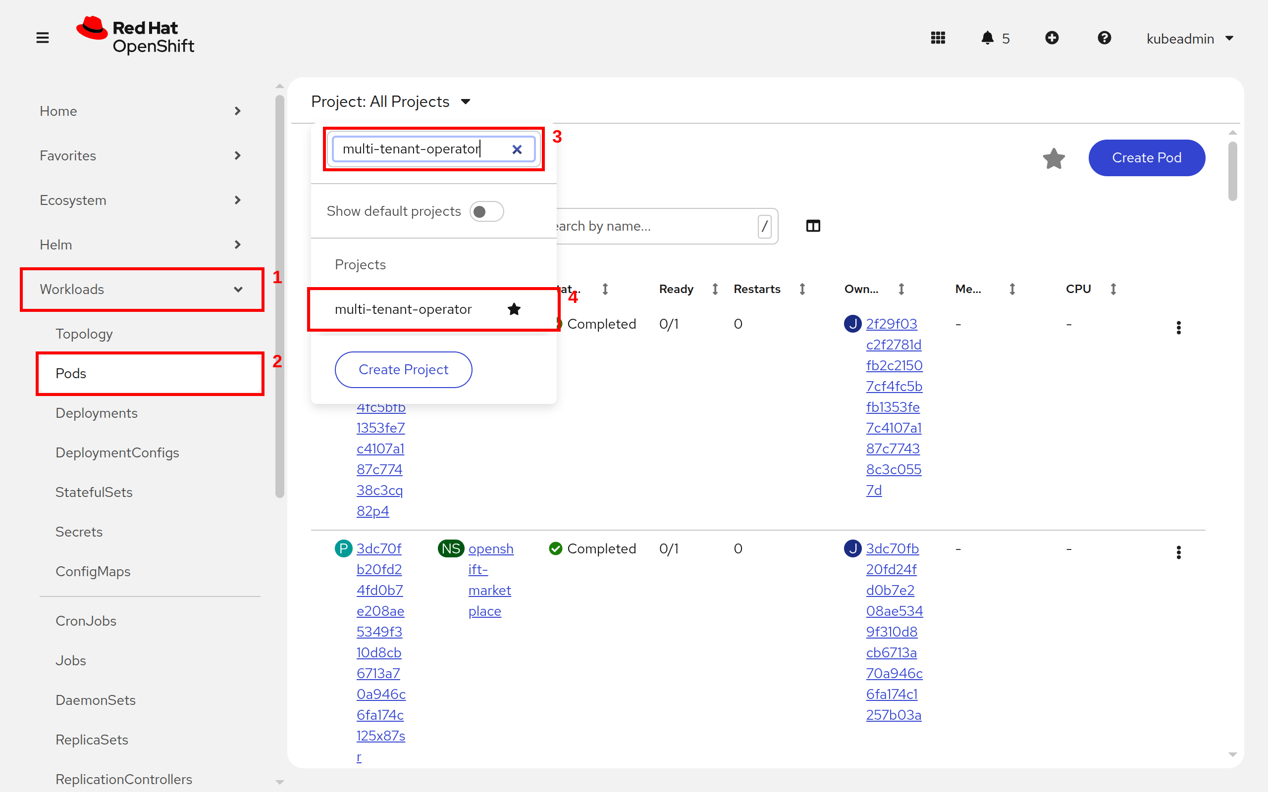1268x792 pixels.
Task: Collapse the Workloads navigation section
Action: pos(142,289)
